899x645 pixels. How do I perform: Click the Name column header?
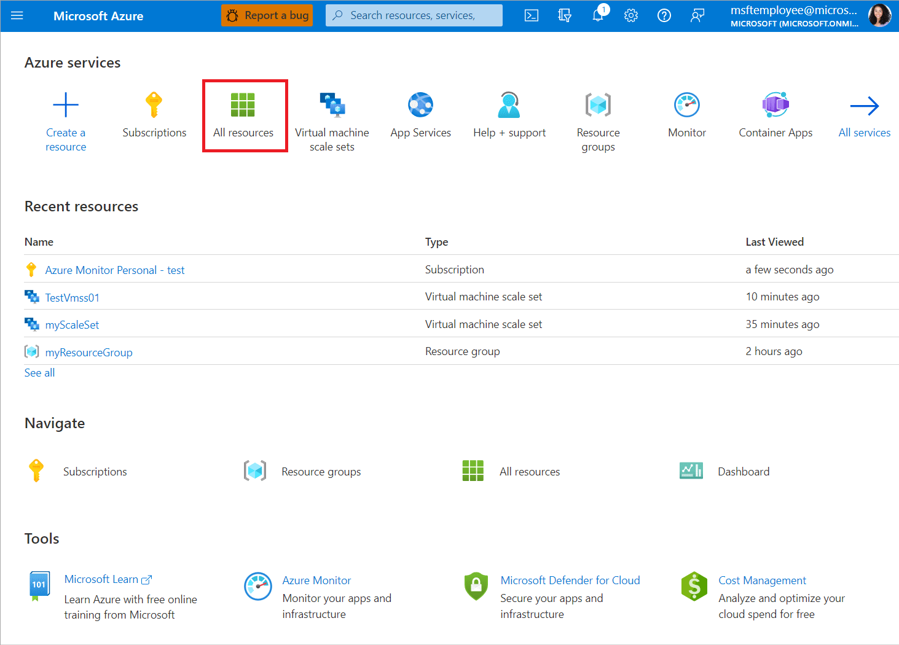pos(39,242)
